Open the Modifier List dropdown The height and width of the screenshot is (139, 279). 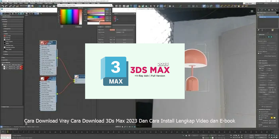[268, 15]
